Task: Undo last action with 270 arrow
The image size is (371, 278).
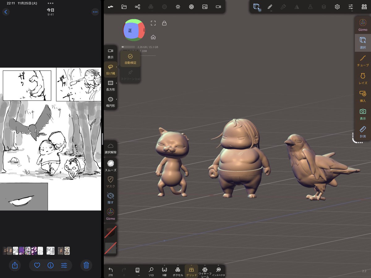Action: 110,272
